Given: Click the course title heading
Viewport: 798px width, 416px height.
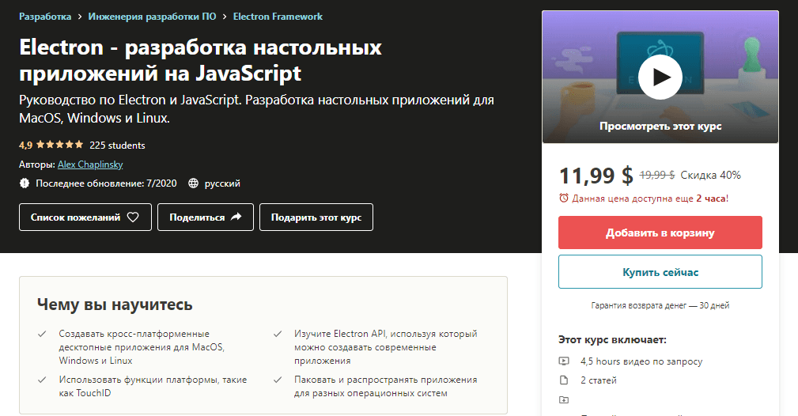Looking at the screenshot, I should pyautogui.click(x=200, y=60).
